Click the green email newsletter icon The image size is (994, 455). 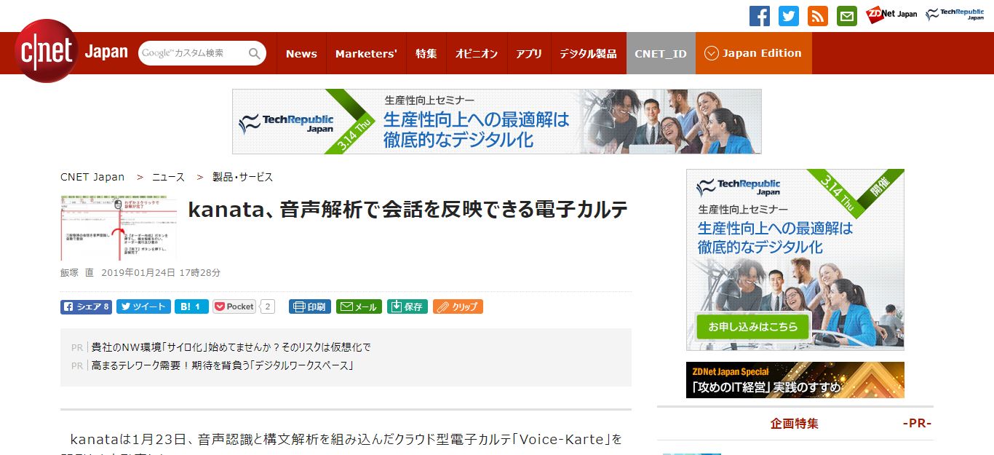click(847, 16)
